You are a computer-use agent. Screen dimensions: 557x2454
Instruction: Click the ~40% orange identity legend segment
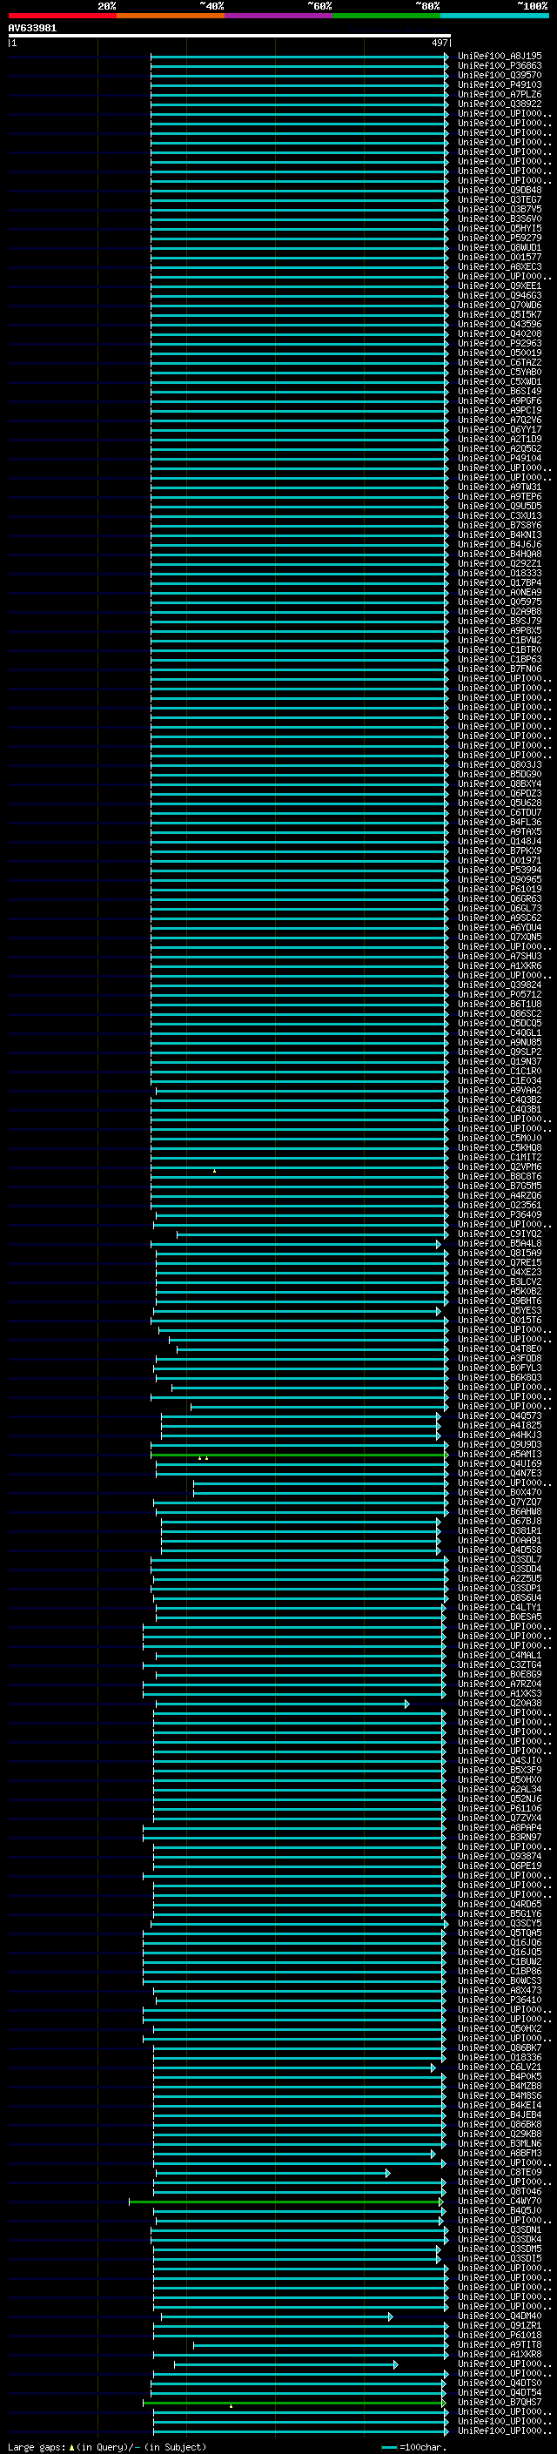[x=171, y=16]
